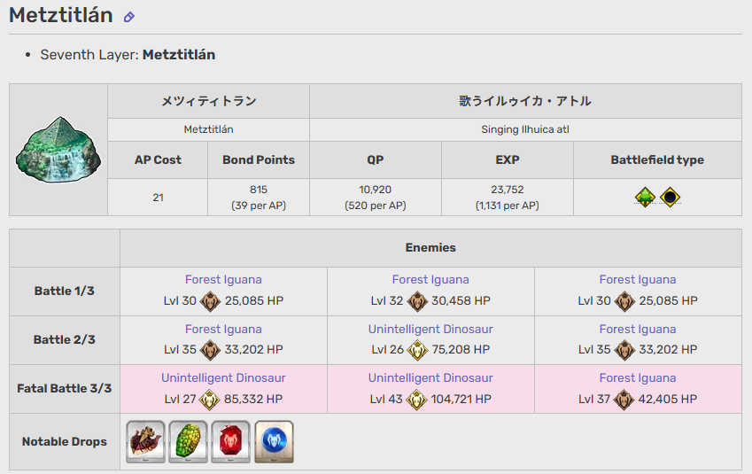The image size is (752, 474).
Task: Click the Metztitlán pyramid island map image
Action: pos(58,149)
